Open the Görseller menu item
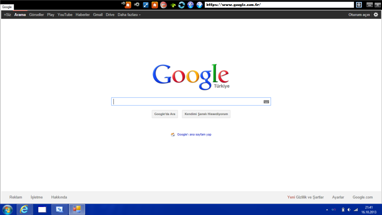 click(x=36, y=15)
